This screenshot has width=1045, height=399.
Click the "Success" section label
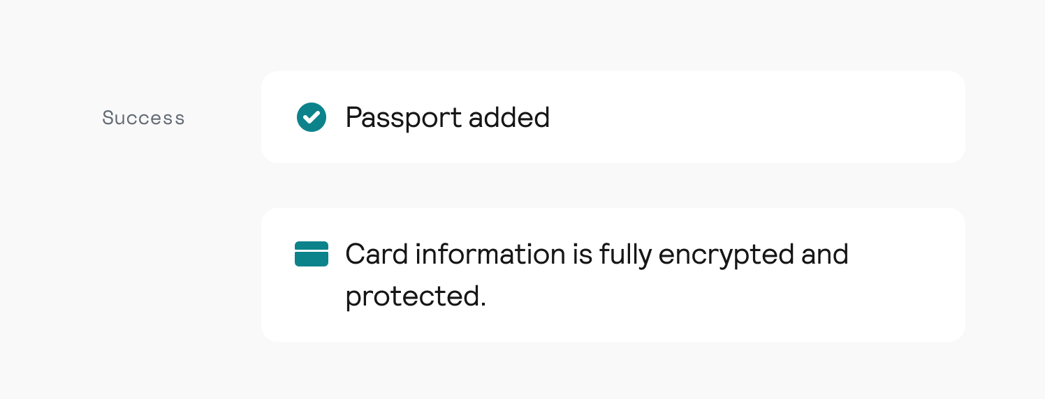pos(143,118)
